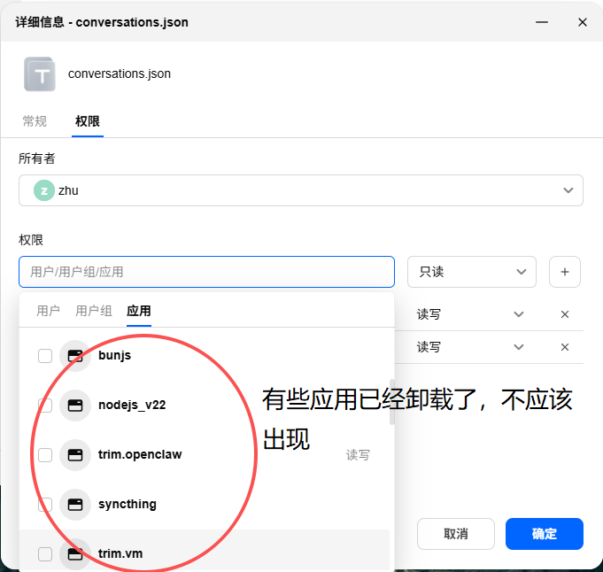Select the trim.openclaw list entry text
This screenshot has width=603, height=572.
coord(140,454)
